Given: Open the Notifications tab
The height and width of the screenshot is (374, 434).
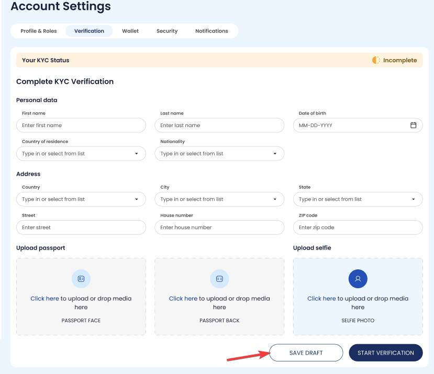Looking at the screenshot, I should [x=212, y=31].
